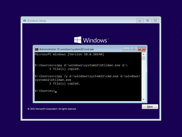
Task: Click the Windows Setup title bar icon
Action: click(x=25, y=21)
